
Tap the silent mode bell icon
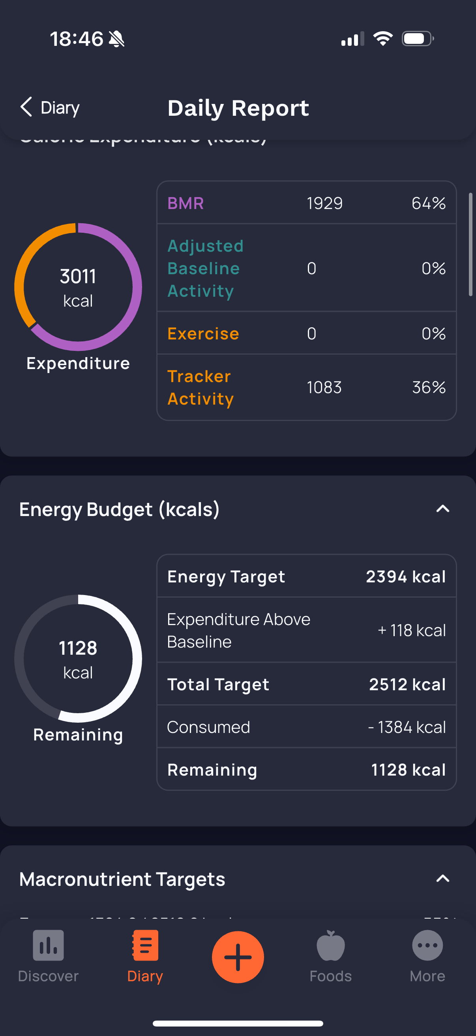117,39
